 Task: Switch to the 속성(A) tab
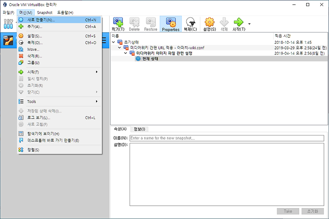point(120,129)
